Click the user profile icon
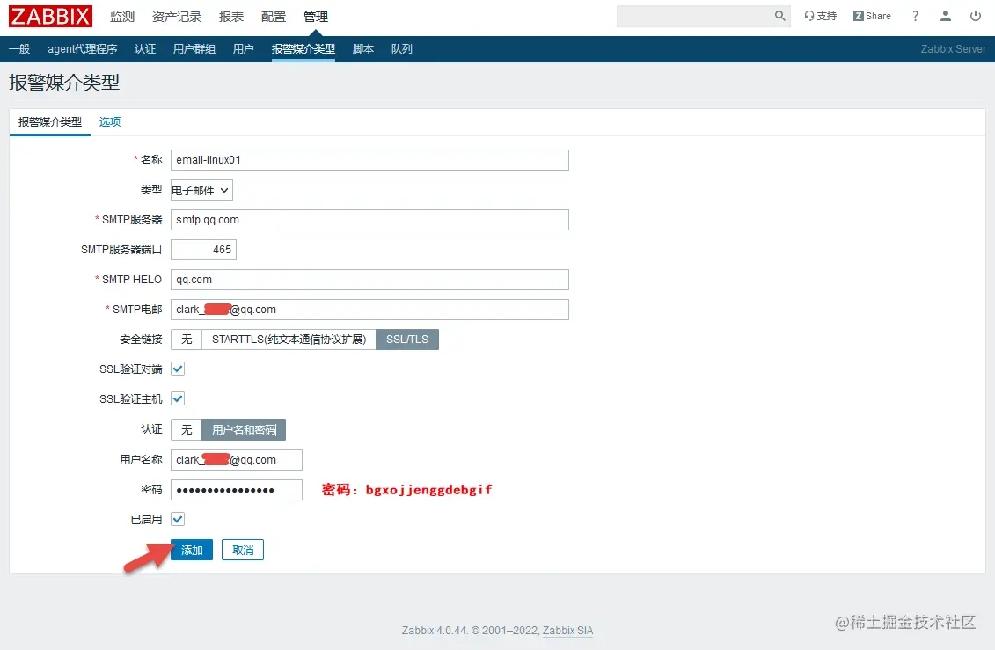The image size is (995, 650). click(945, 16)
